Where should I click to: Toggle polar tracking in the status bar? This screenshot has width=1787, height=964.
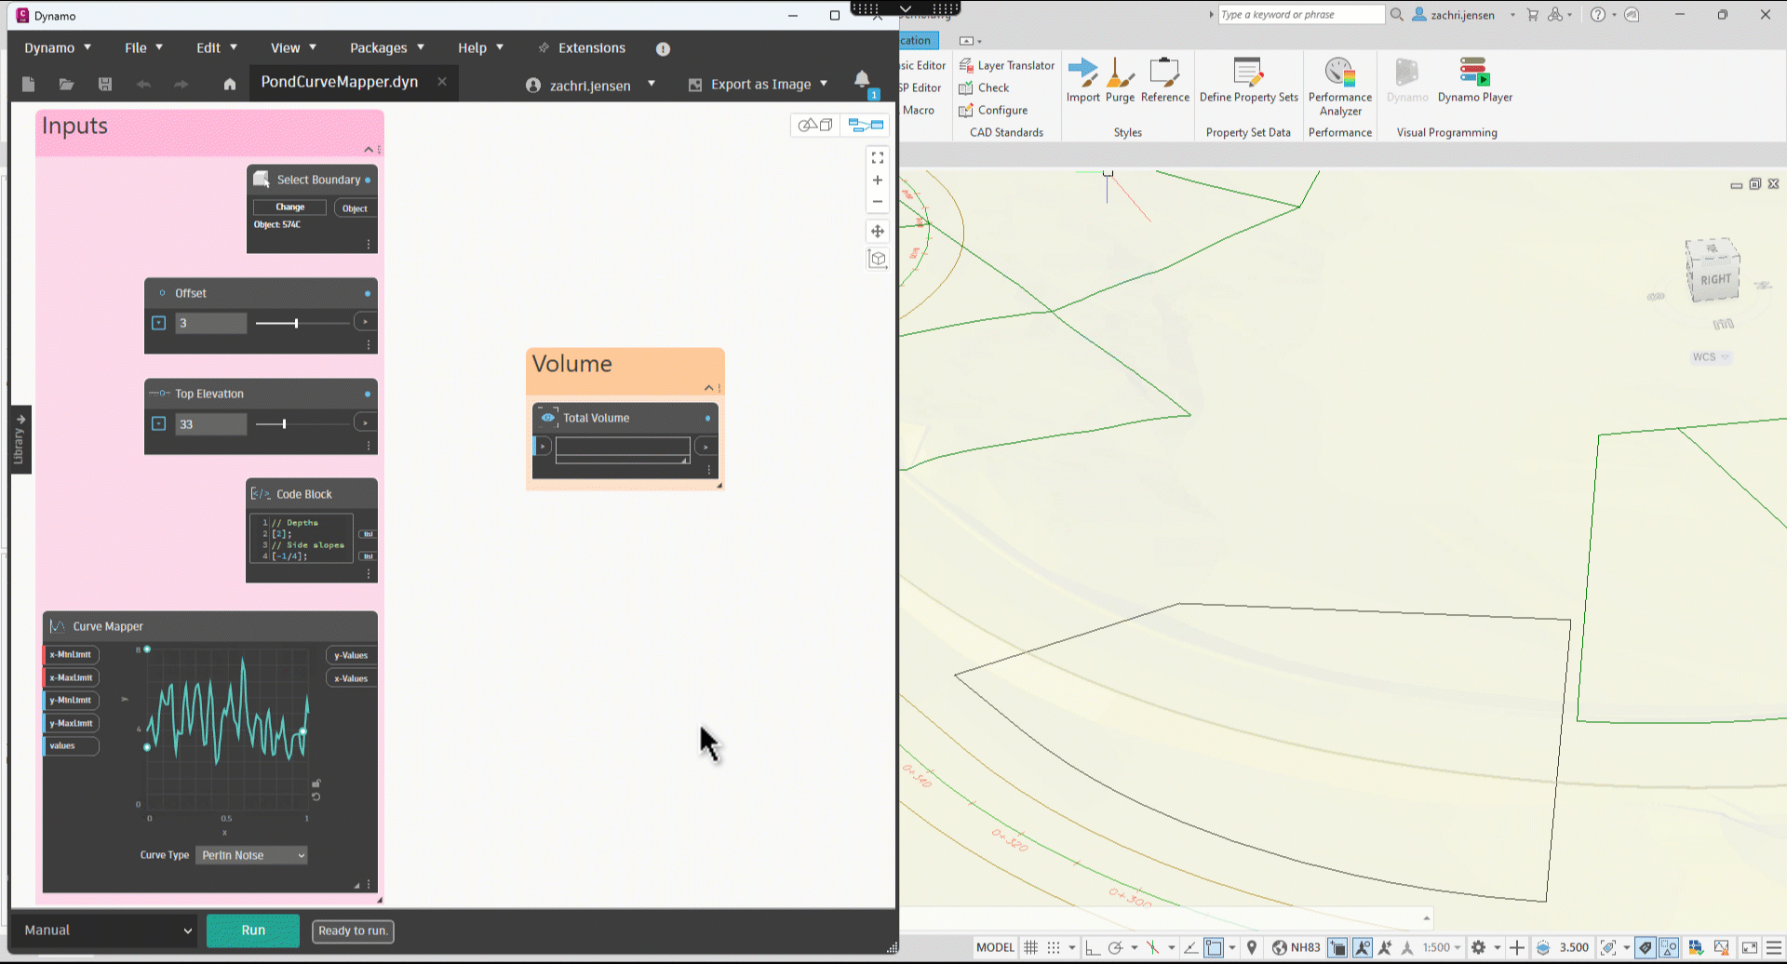1115,948
